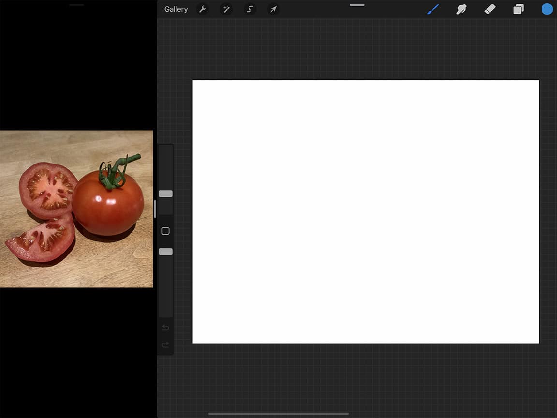Open the Layers panel
557x418 pixels.
518,9
